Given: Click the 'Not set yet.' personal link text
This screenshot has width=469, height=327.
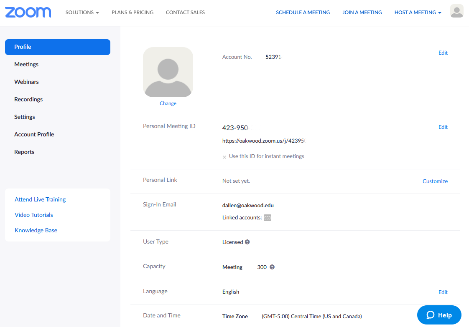Looking at the screenshot, I should [x=236, y=181].
